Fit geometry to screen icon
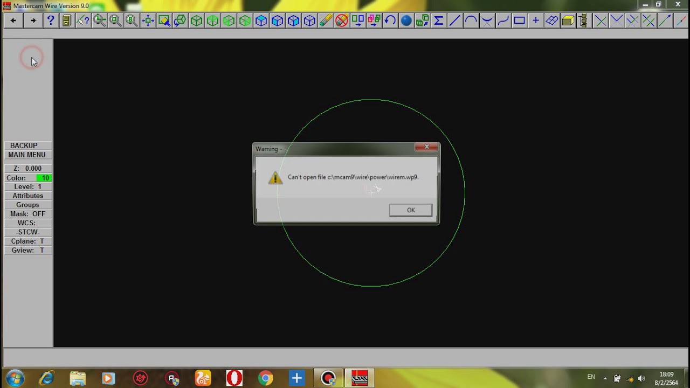Screen dimensions: 690x388 [148, 20]
